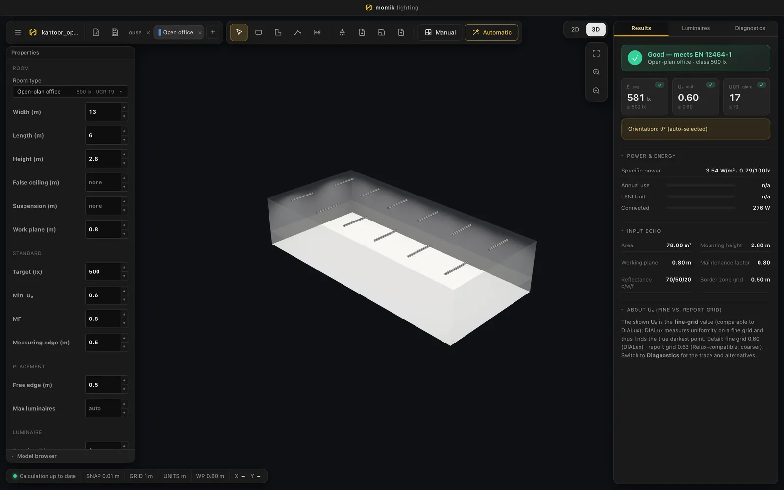This screenshot has width=784, height=490.
Task: Open the Diagnostics tab
Action: coord(750,28)
